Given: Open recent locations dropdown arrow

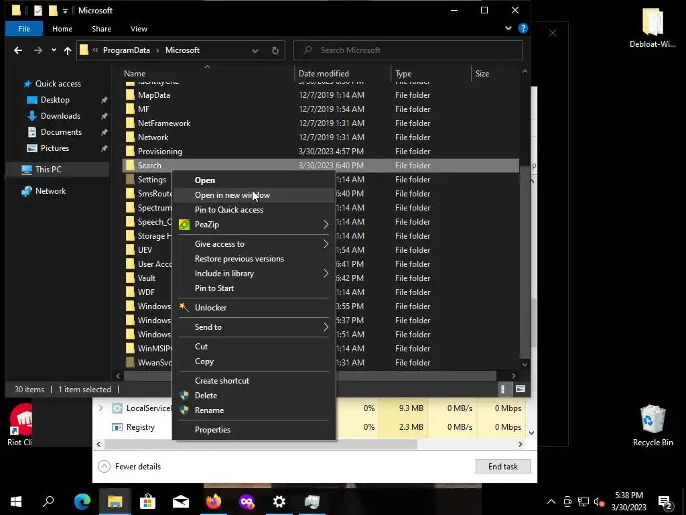Looking at the screenshot, I should click(x=54, y=50).
